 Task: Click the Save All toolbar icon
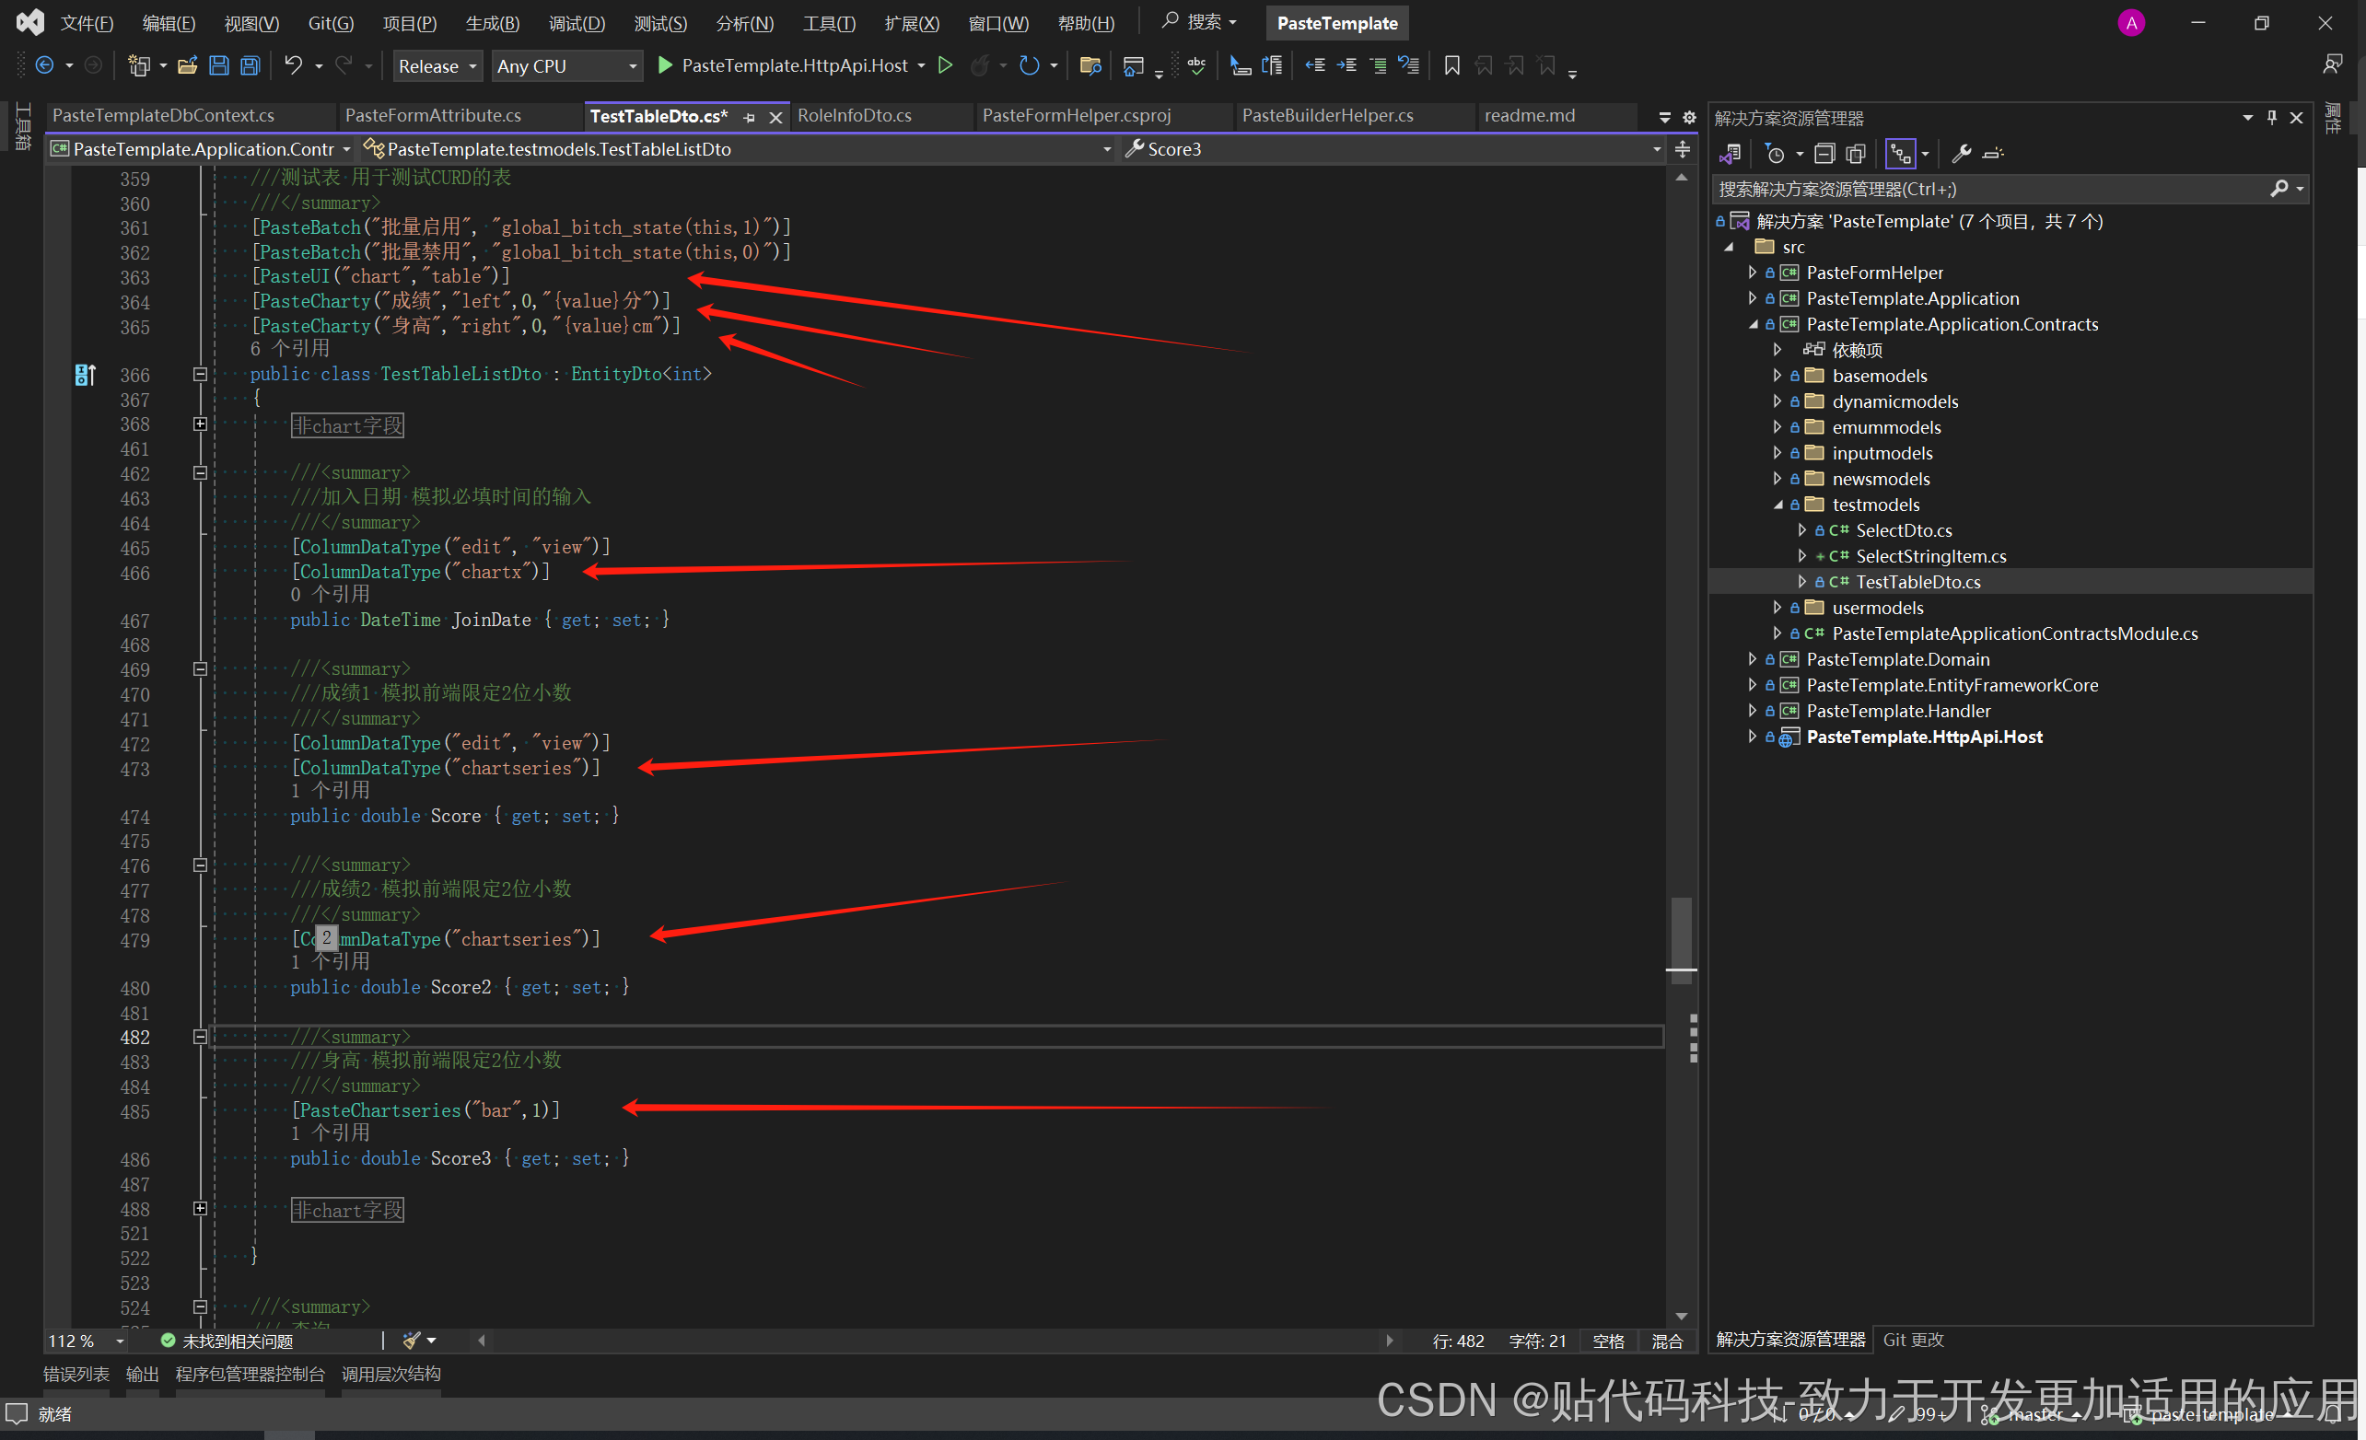pyautogui.click(x=251, y=65)
